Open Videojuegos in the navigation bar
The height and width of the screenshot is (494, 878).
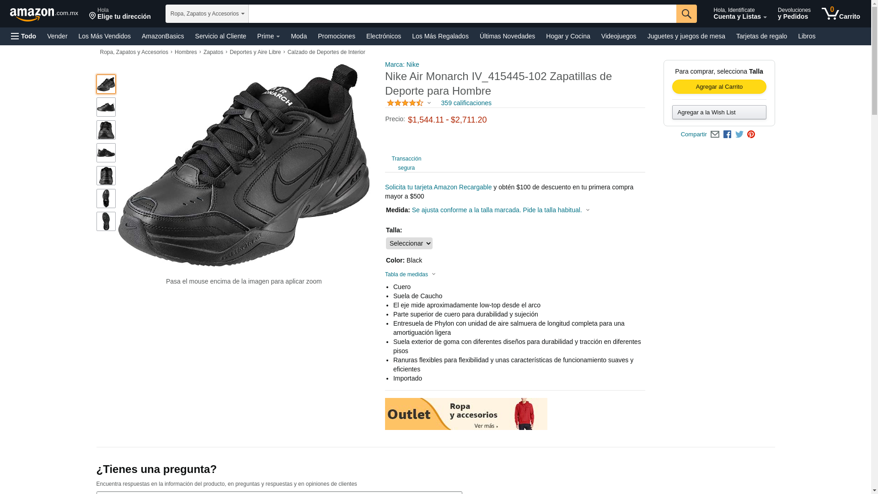click(x=618, y=36)
